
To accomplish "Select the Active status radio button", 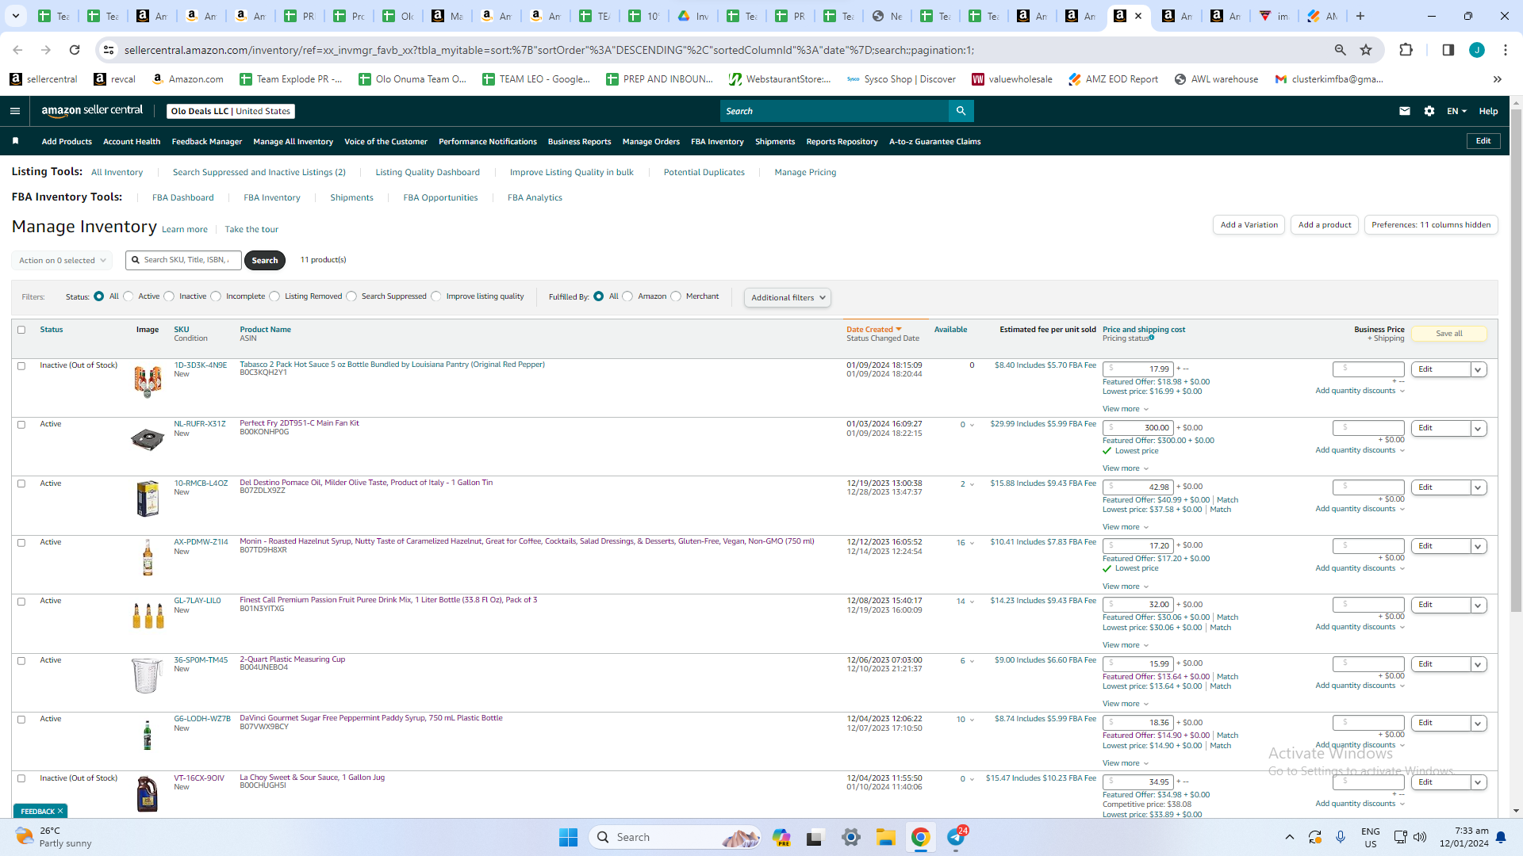I will [x=129, y=296].
